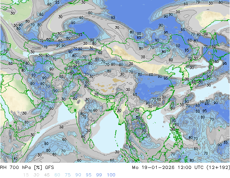Click the '[%]' unit label
Image resolution: width=230 pixels, height=178 pixels.
[x=38, y=167]
